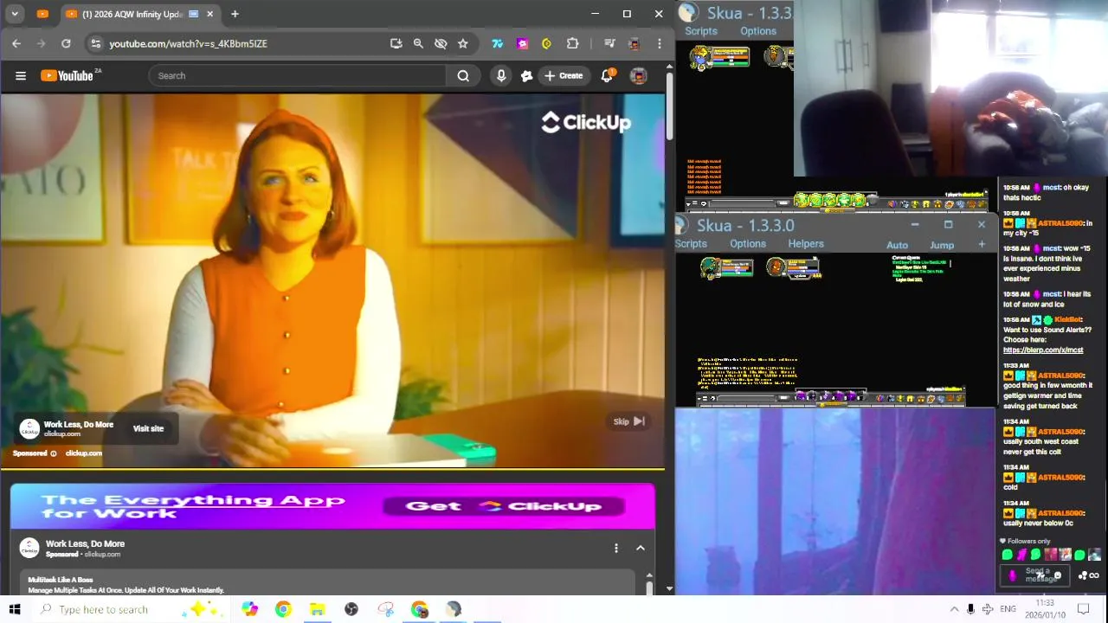Collapse the Work Less, Do More ad panel
The image size is (1108, 623).
(641, 548)
